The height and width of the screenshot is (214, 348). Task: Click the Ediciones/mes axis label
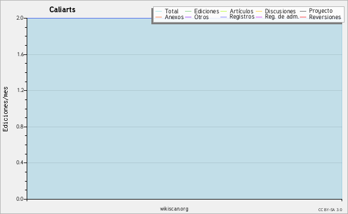(x=5, y=109)
